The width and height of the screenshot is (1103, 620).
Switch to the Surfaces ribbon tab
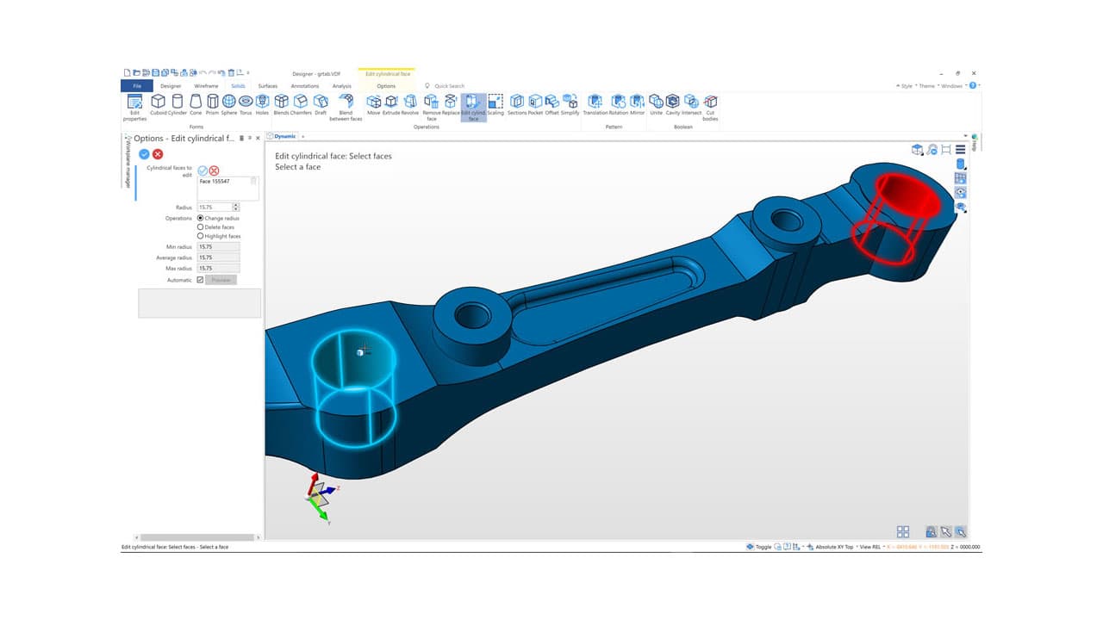point(267,86)
